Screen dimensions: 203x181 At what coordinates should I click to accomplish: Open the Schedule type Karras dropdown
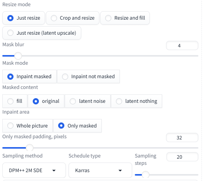pos(100,170)
